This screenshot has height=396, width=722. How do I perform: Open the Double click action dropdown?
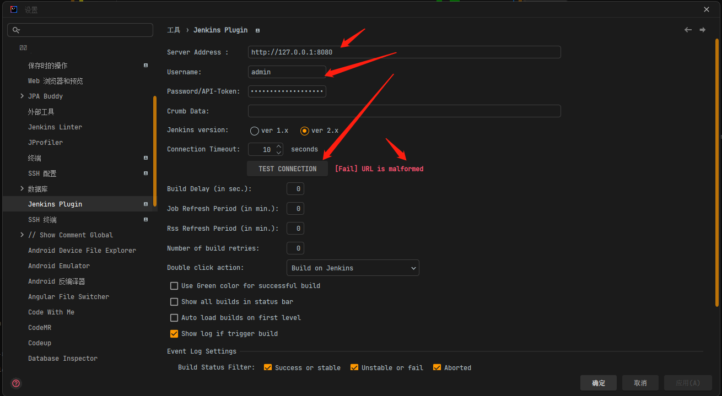[353, 268]
